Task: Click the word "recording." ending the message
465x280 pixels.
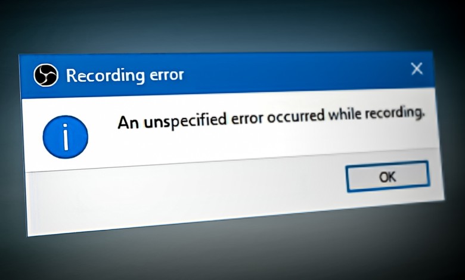Action: (x=395, y=113)
